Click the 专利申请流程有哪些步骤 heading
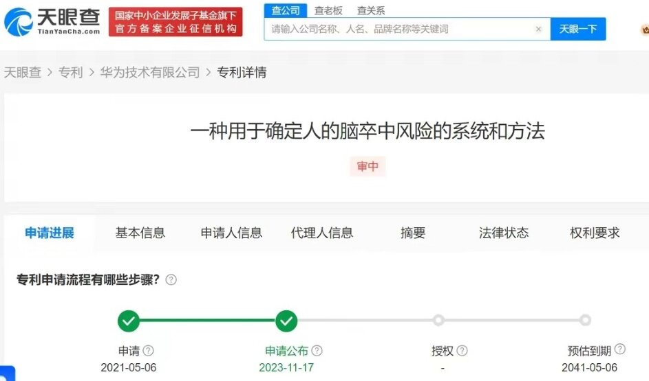The height and width of the screenshot is (381, 649). pos(88,280)
